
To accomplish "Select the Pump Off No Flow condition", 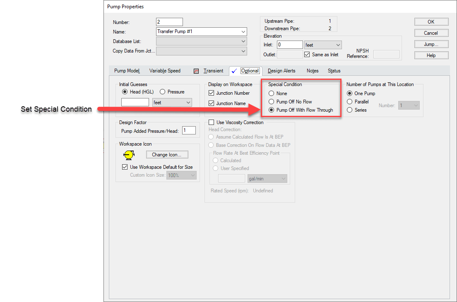I will [271, 101].
